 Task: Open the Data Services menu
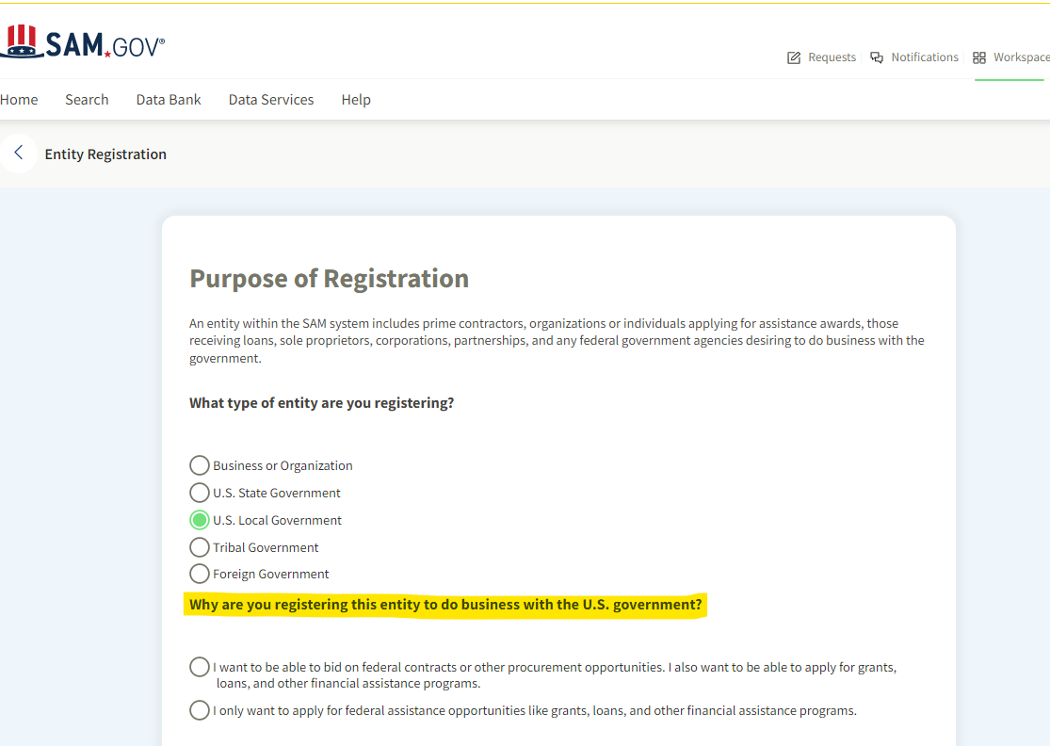click(271, 100)
